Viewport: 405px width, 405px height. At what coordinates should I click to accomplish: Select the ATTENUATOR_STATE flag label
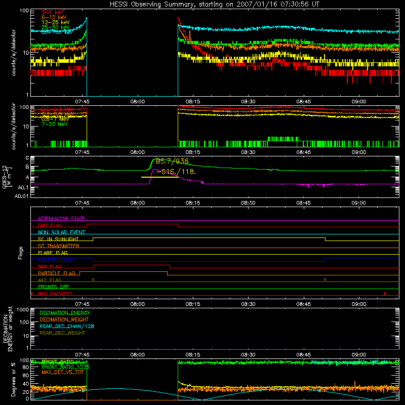coord(61,219)
